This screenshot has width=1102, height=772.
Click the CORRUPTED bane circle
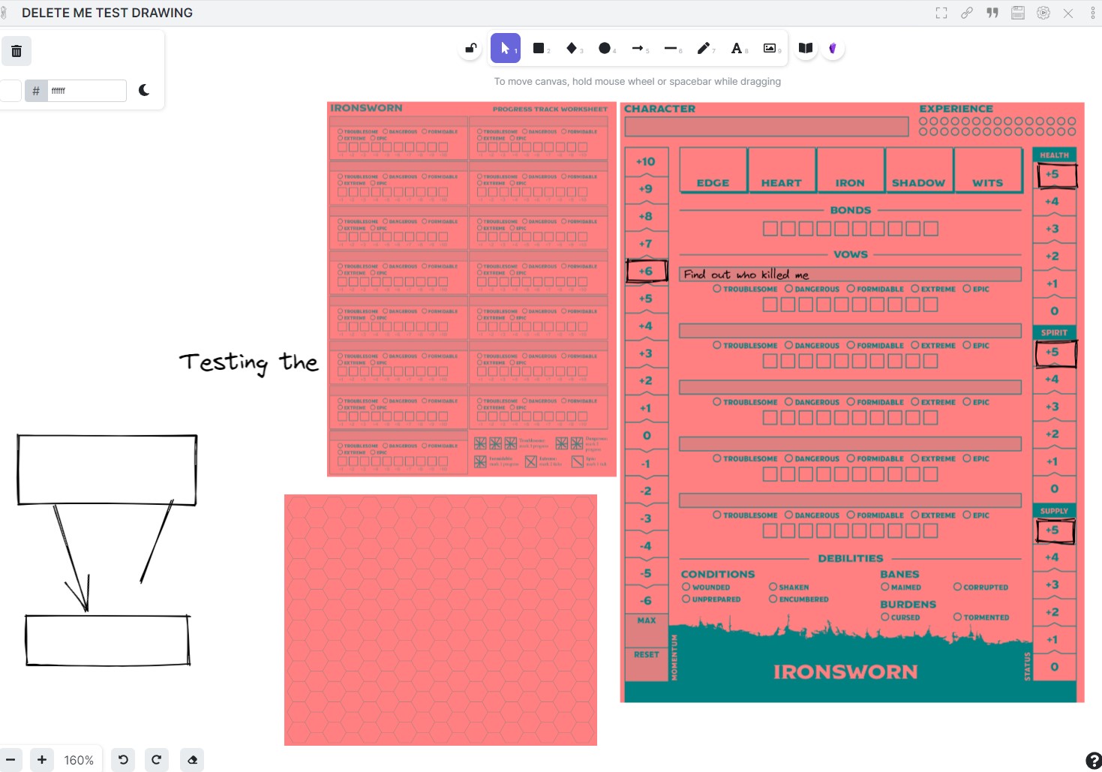pos(957,587)
